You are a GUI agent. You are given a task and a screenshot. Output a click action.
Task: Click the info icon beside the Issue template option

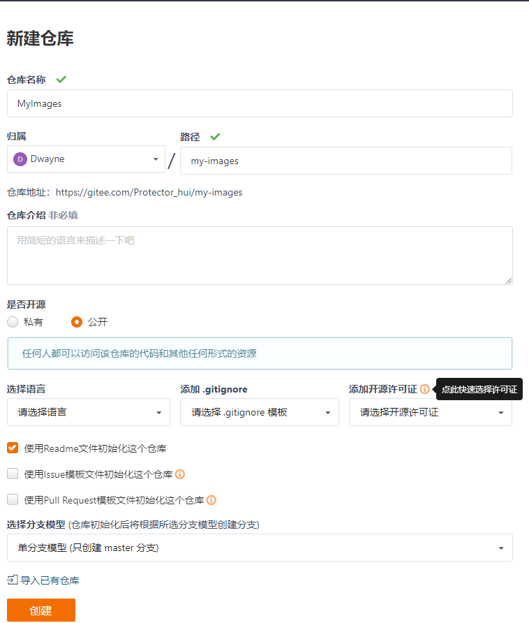[x=180, y=474]
